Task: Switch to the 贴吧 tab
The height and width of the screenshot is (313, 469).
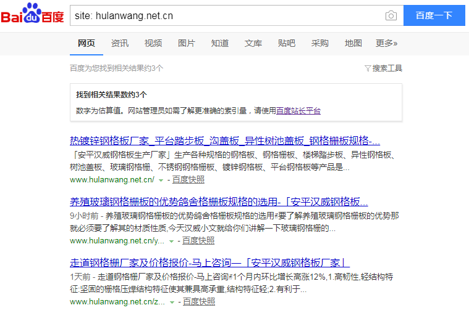Action: tap(287, 43)
